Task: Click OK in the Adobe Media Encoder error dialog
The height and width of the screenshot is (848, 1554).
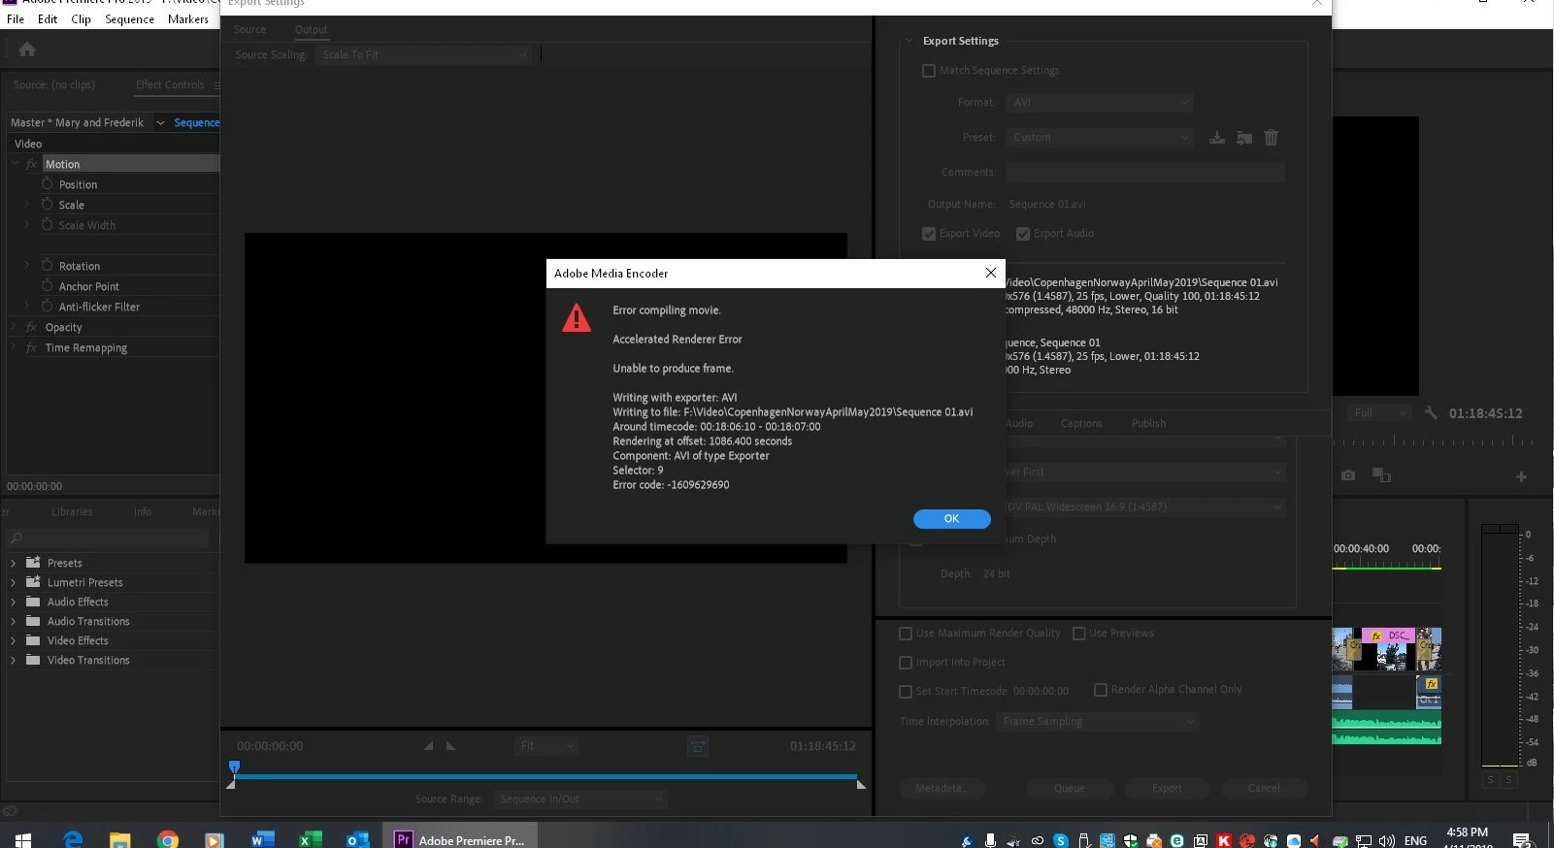Action: (951, 519)
